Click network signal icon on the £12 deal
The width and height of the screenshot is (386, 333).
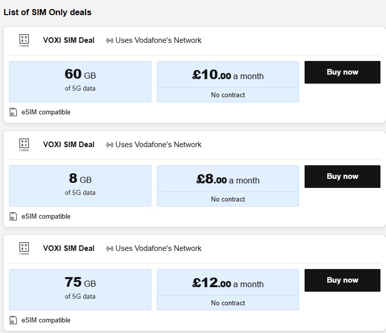tap(110, 248)
